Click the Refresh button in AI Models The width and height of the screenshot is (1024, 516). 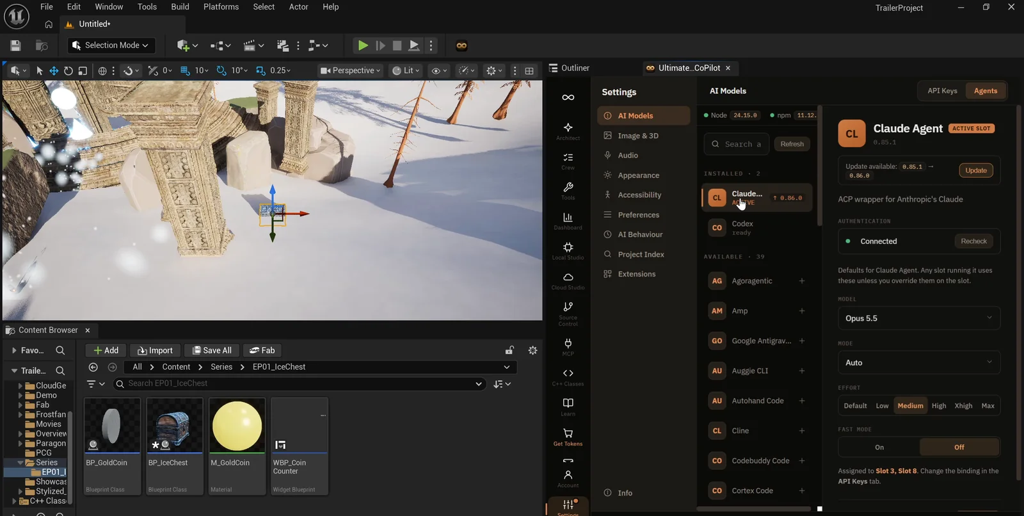tap(792, 144)
